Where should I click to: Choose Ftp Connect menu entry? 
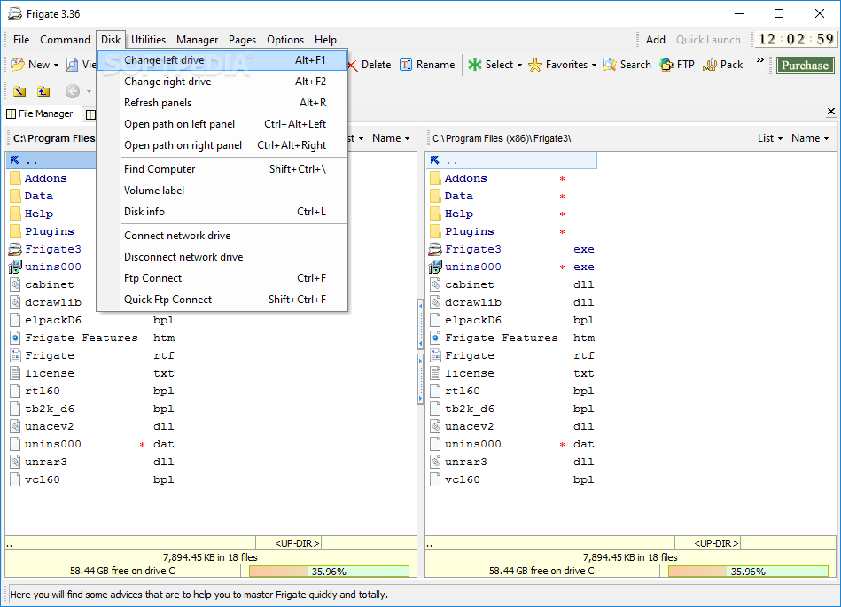(x=222, y=277)
